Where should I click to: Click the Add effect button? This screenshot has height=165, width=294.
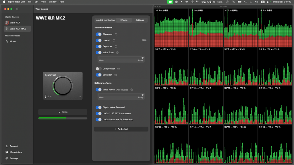[121, 129]
